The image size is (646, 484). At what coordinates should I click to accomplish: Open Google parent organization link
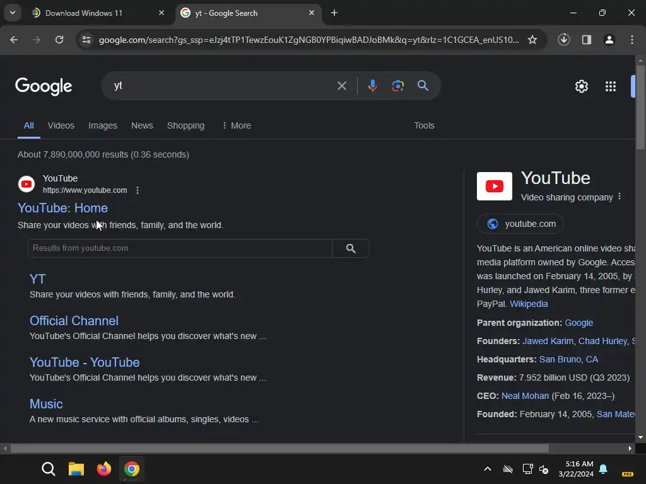[579, 323]
